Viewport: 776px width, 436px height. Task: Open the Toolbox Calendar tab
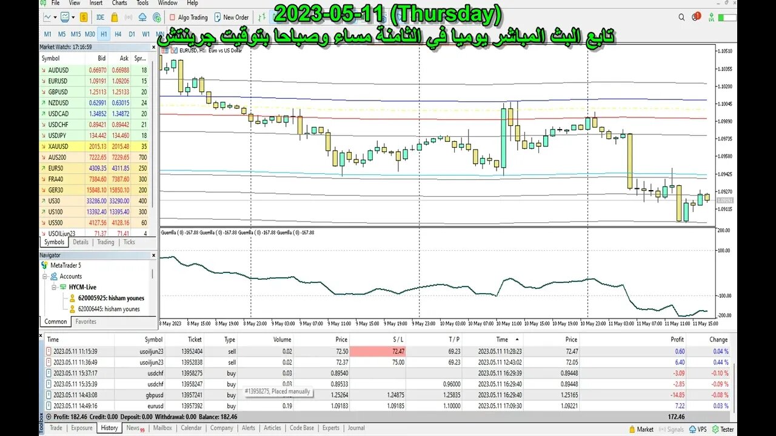[191, 428]
